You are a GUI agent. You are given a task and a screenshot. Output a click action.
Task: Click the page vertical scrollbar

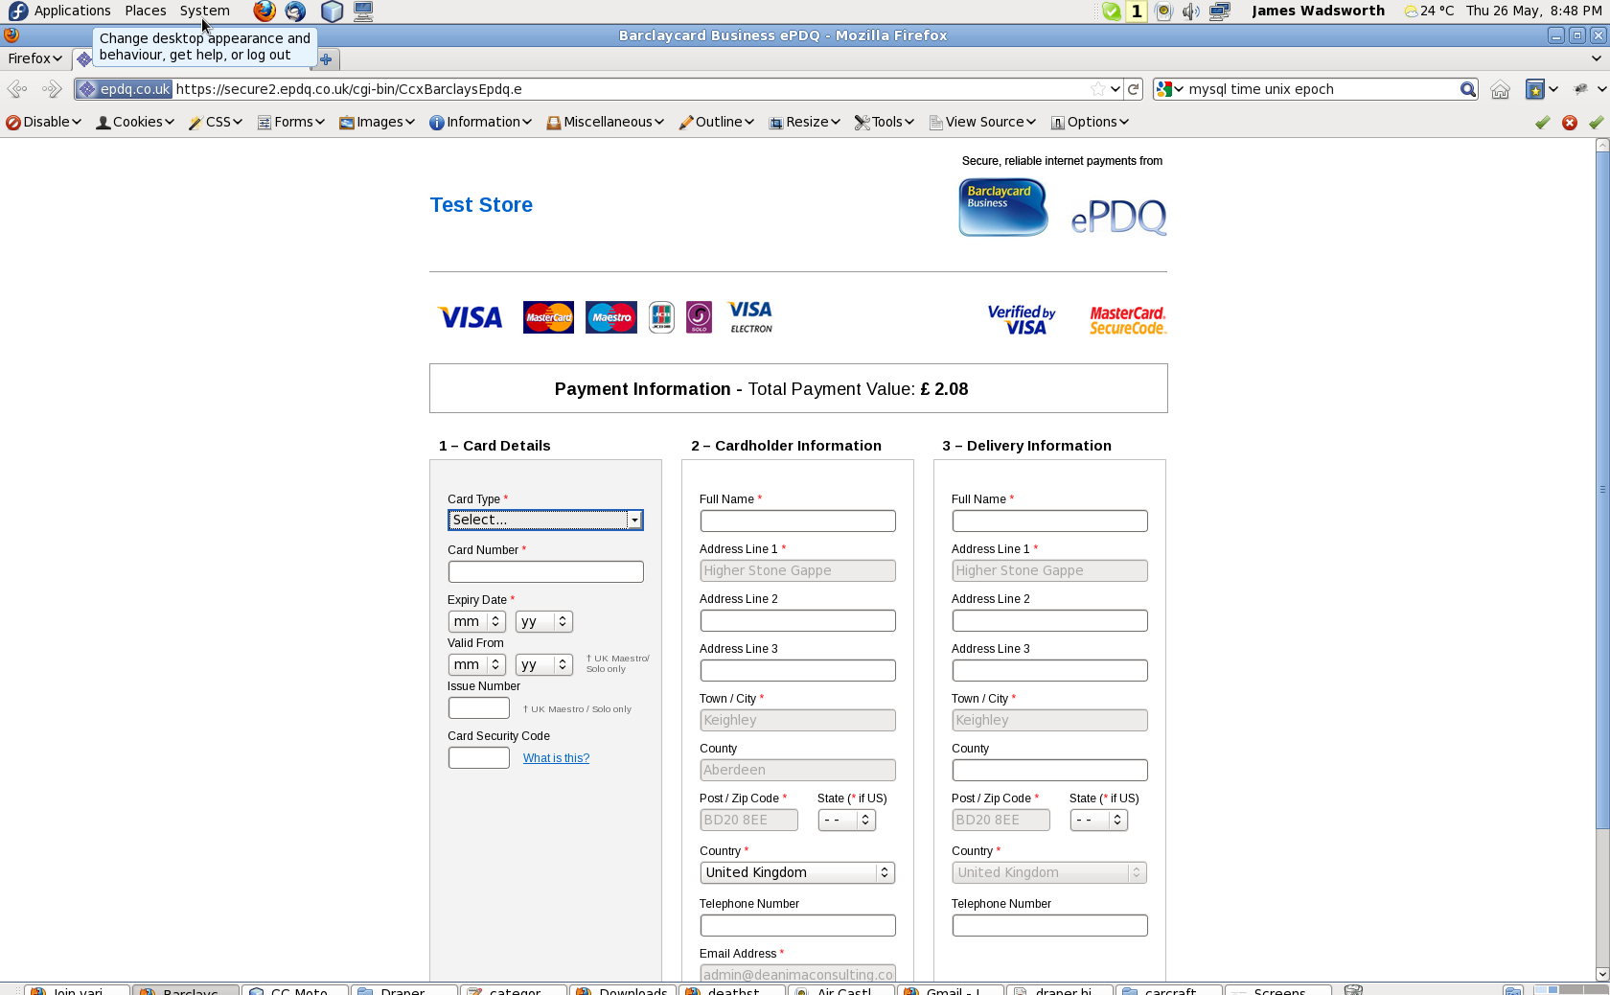[x=1601, y=491]
